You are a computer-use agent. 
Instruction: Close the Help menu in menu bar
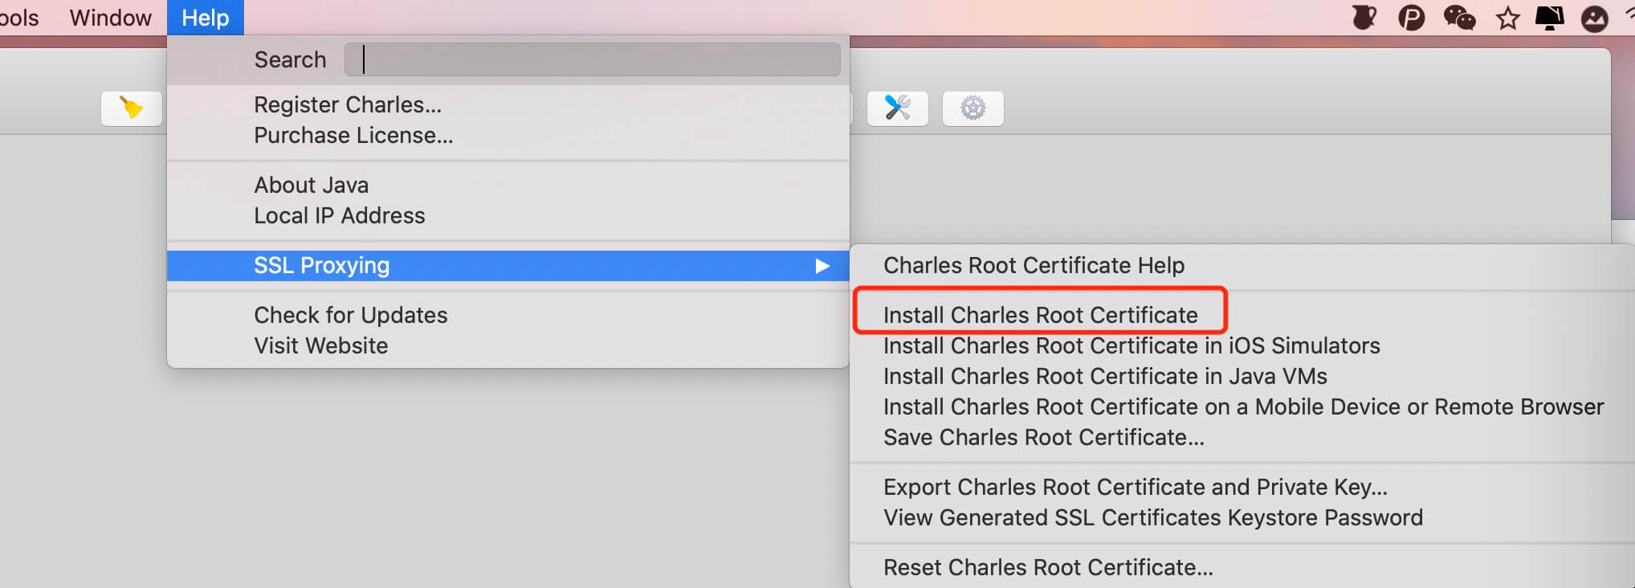[x=206, y=18]
